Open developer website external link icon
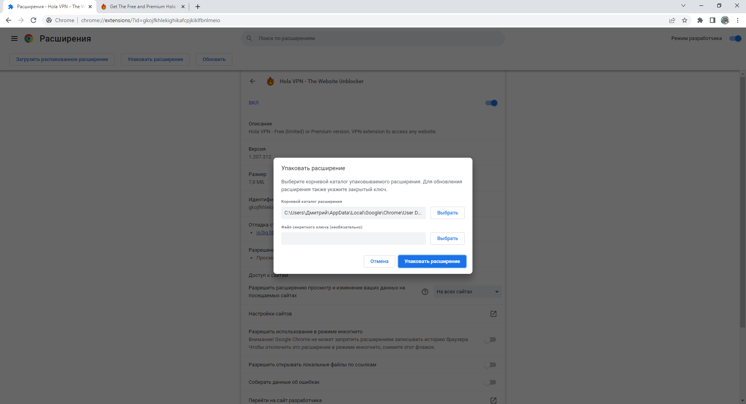 click(x=493, y=400)
